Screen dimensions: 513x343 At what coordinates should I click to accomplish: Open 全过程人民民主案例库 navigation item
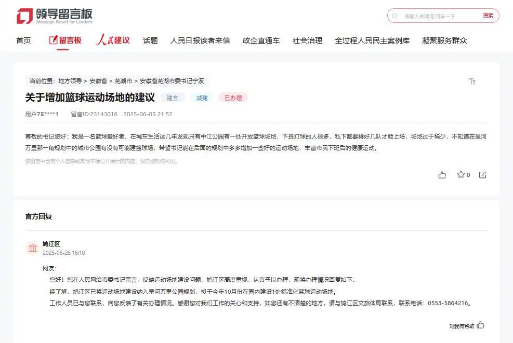tap(372, 40)
